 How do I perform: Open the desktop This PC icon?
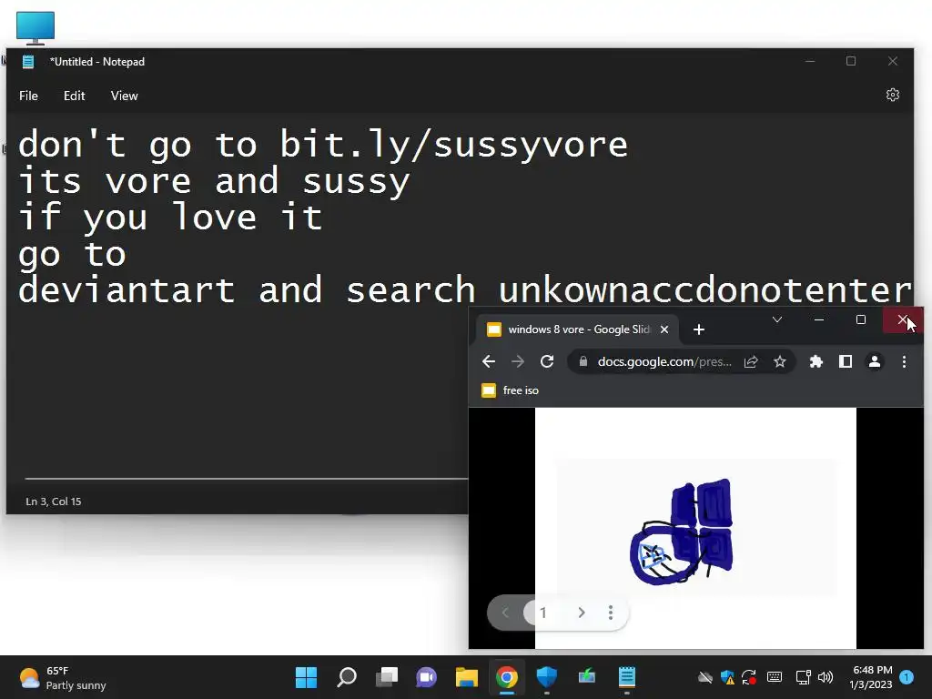coord(35,27)
